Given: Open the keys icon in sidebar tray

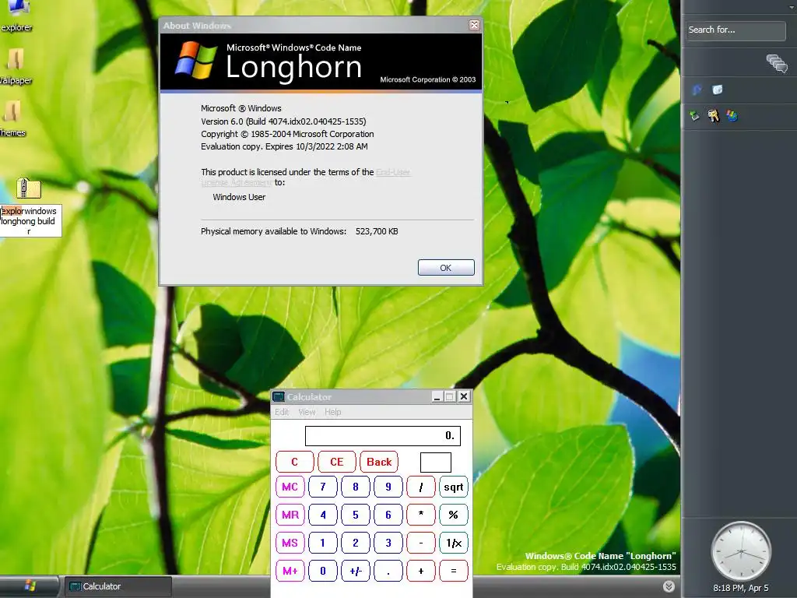Looking at the screenshot, I should tap(714, 116).
